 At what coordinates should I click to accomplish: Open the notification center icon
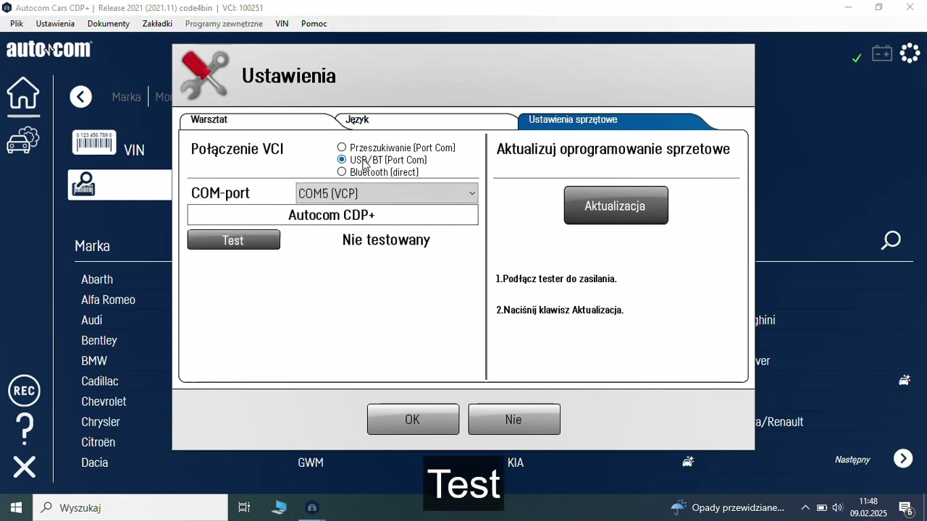tap(905, 507)
